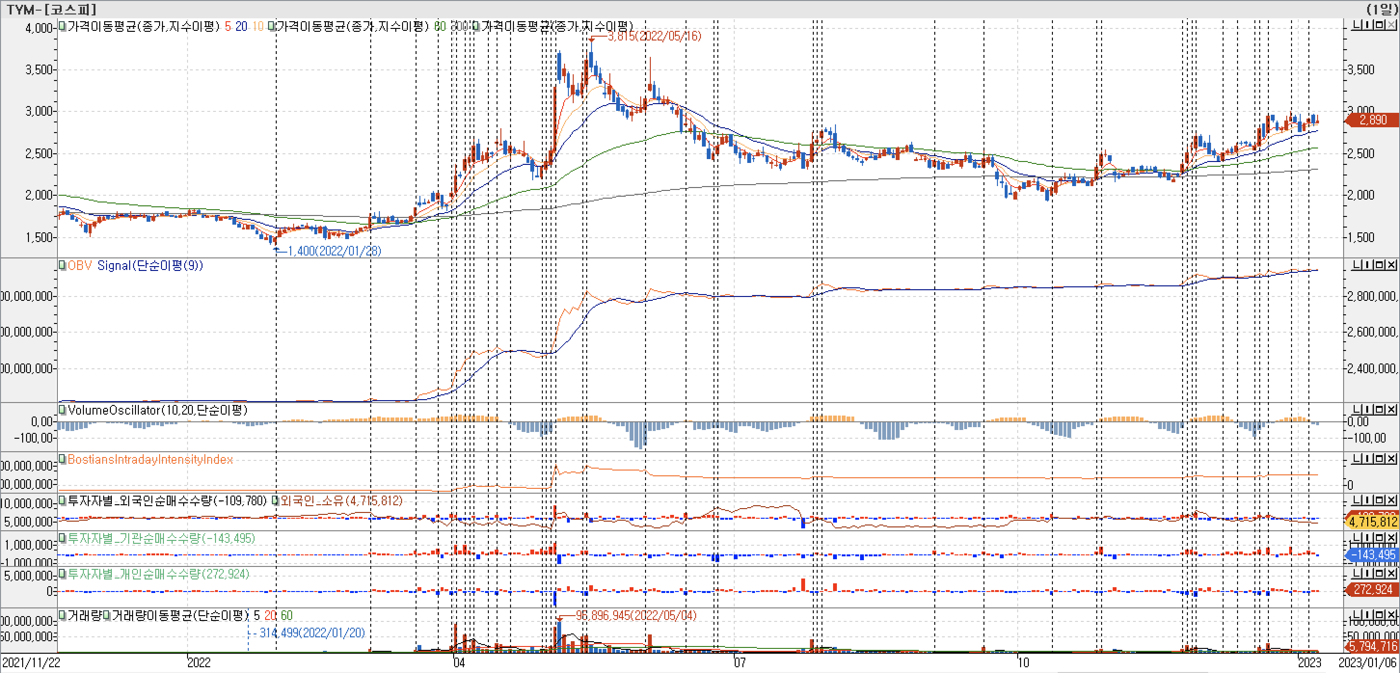This screenshot has height=673, width=1400.
Task: Toggle the first 가격이동평균 indicator checkbox
Action: [x=63, y=26]
